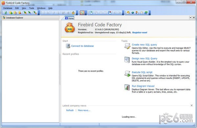Open the Edit menu
This screenshot has height=128, width=197.
tap(17, 8)
